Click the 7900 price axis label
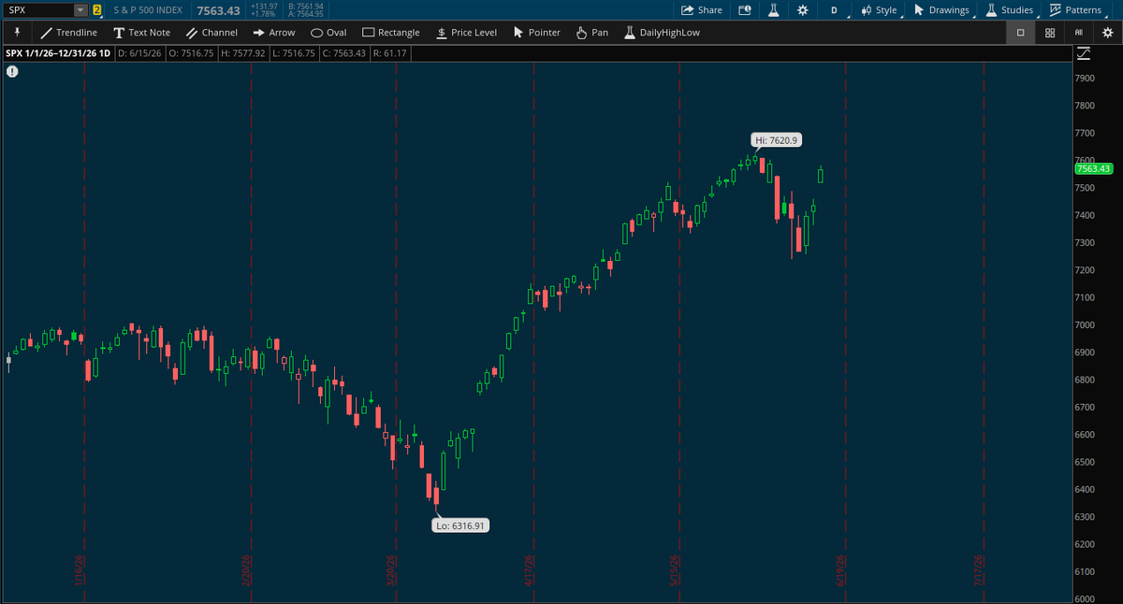Image resolution: width=1123 pixels, height=604 pixels. coord(1086,79)
